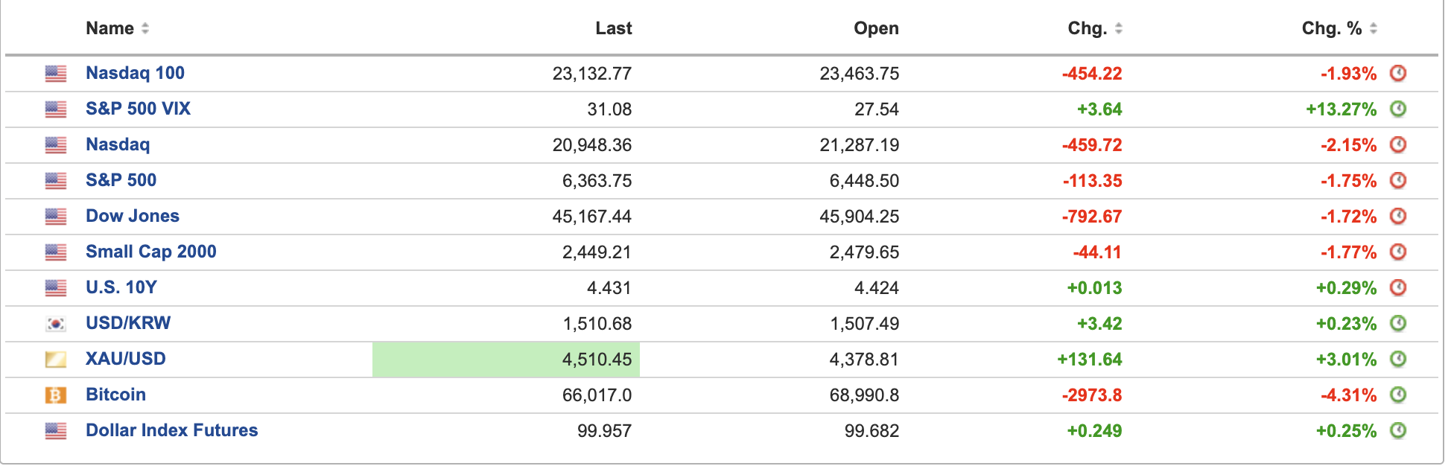The width and height of the screenshot is (1451, 466).
Task: Open the Dollar Index Futures link
Action: pyautogui.click(x=171, y=430)
